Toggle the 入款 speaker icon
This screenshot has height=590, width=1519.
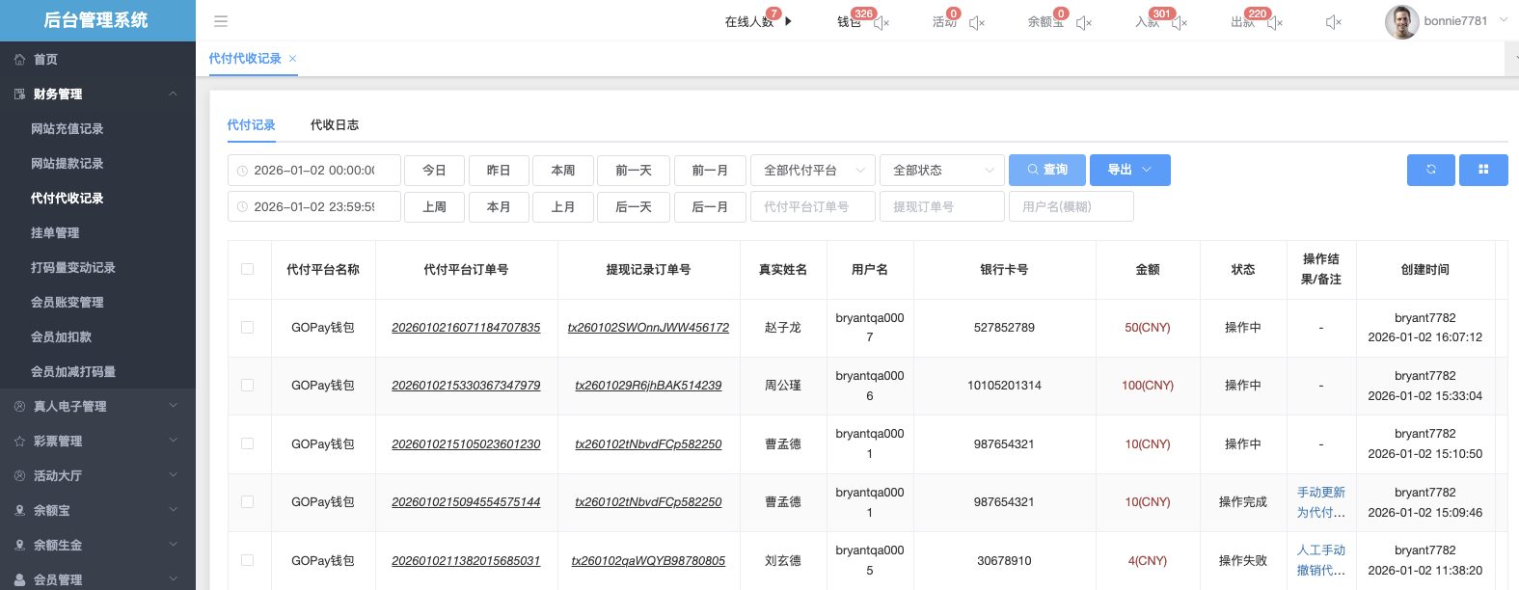pyautogui.click(x=1180, y=22)
